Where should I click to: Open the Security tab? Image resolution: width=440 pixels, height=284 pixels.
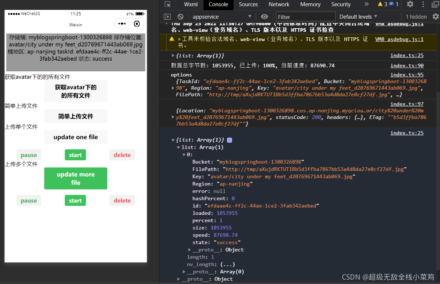point(341,4)
